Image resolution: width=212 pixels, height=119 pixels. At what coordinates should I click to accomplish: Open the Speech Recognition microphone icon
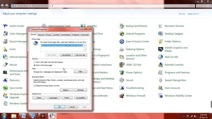[160, 80]
